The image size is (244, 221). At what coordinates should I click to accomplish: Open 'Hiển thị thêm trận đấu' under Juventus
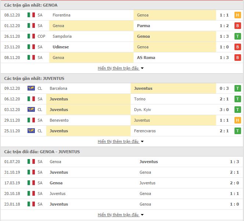click(118, 141)
